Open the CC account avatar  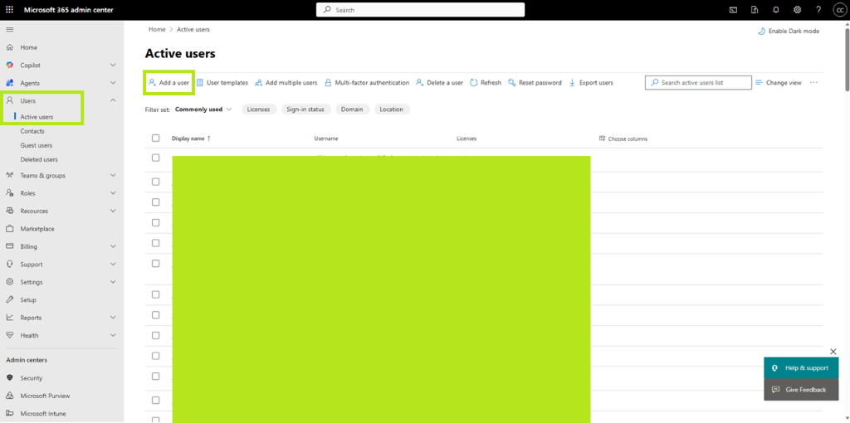(x=838, y=10)
